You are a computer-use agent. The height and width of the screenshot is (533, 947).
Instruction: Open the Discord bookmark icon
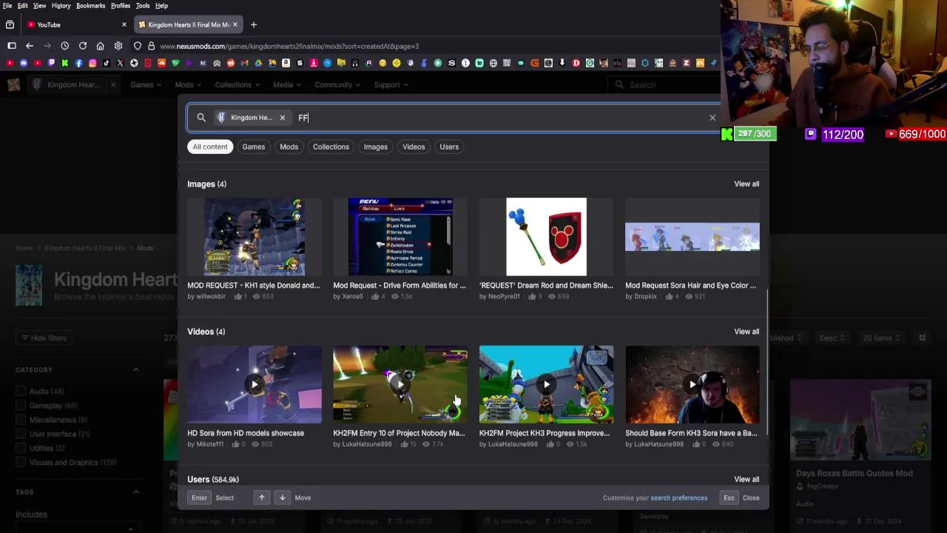coord(24,63)
